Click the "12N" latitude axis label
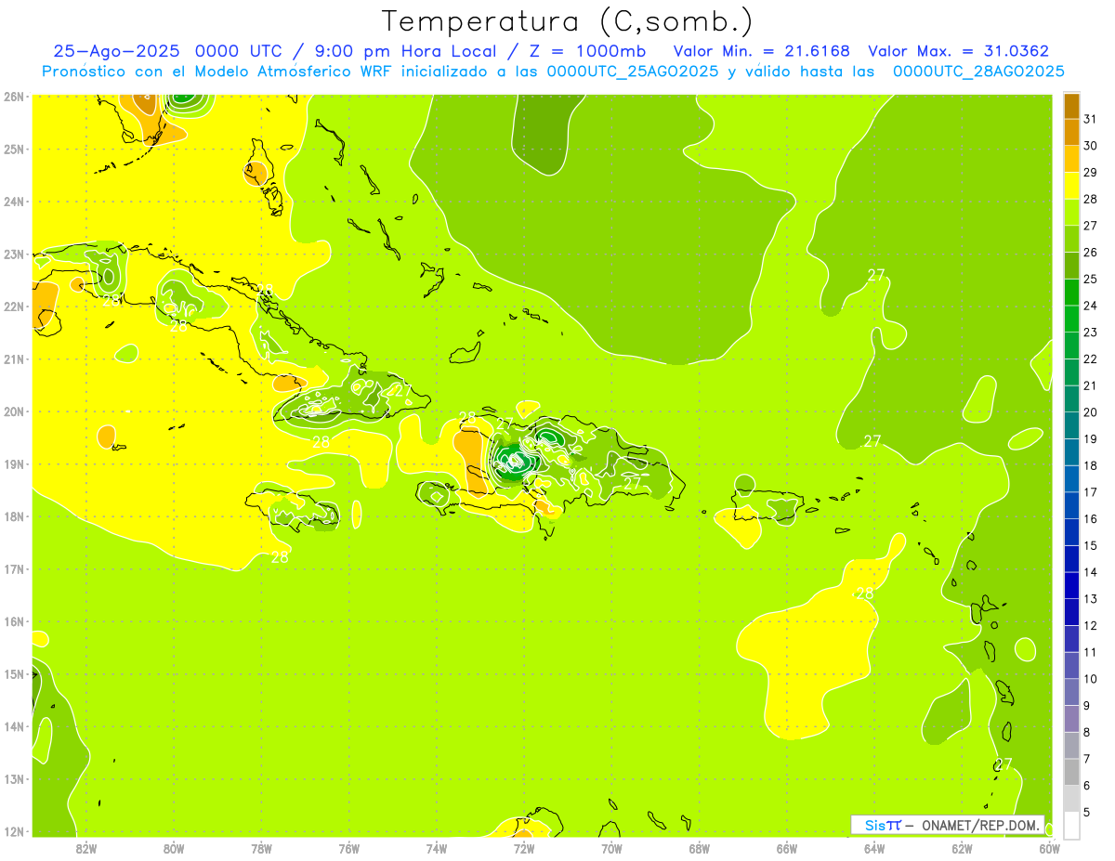Viewport: 1115px width, 861px height. pos(14,831)
